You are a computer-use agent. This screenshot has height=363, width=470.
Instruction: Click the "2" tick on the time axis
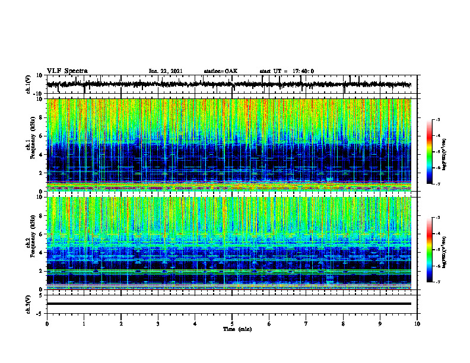tap(121, 324)
